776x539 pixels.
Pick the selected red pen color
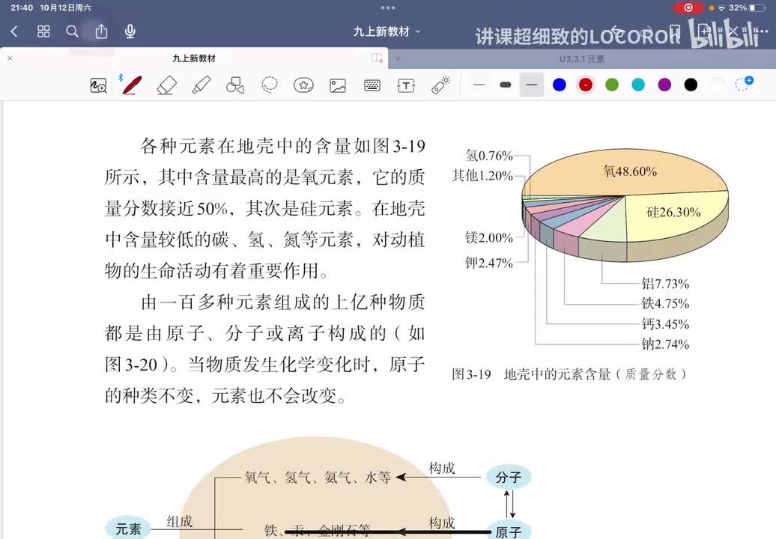(x=586, y=85)
